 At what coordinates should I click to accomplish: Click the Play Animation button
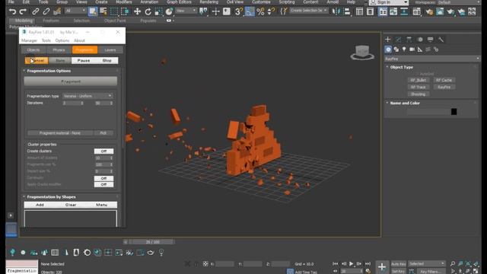[352, 264]
